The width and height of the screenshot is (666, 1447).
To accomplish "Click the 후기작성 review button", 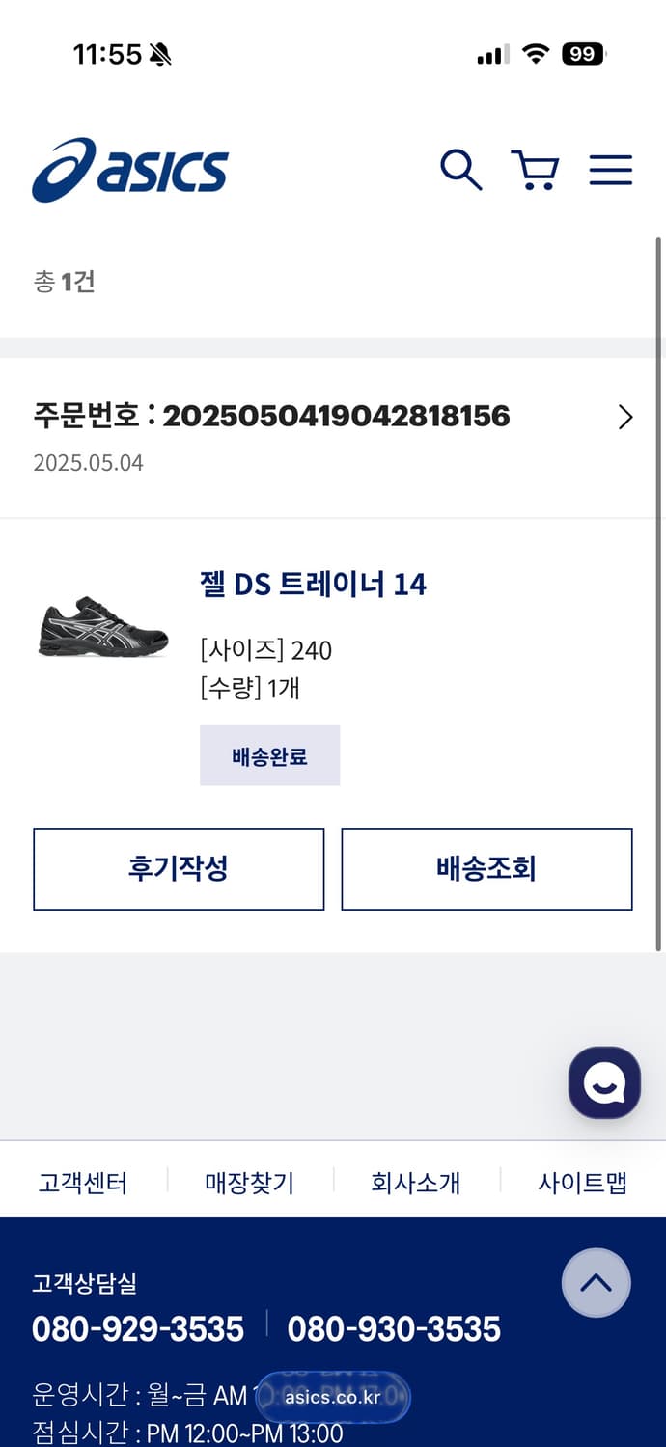I will point(179,869).
